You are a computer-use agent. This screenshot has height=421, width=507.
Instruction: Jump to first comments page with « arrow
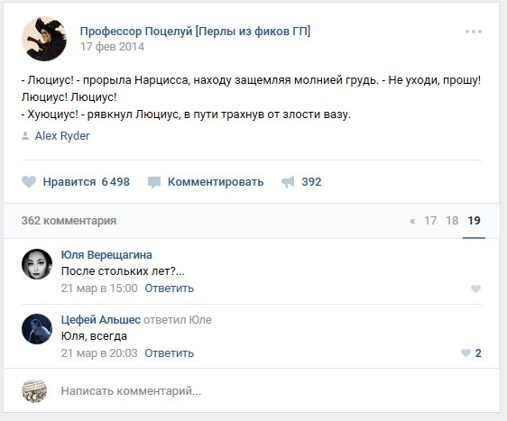click(x=412, y=222)
